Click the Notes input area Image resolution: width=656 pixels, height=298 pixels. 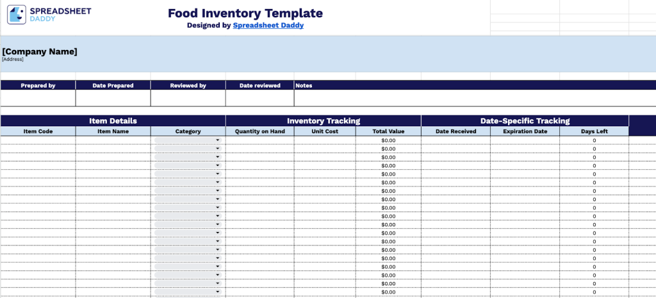474,98
